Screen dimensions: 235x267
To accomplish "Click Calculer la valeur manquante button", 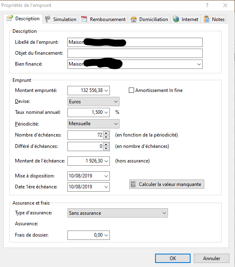I will pyautogui.click(x=167, y=184).
